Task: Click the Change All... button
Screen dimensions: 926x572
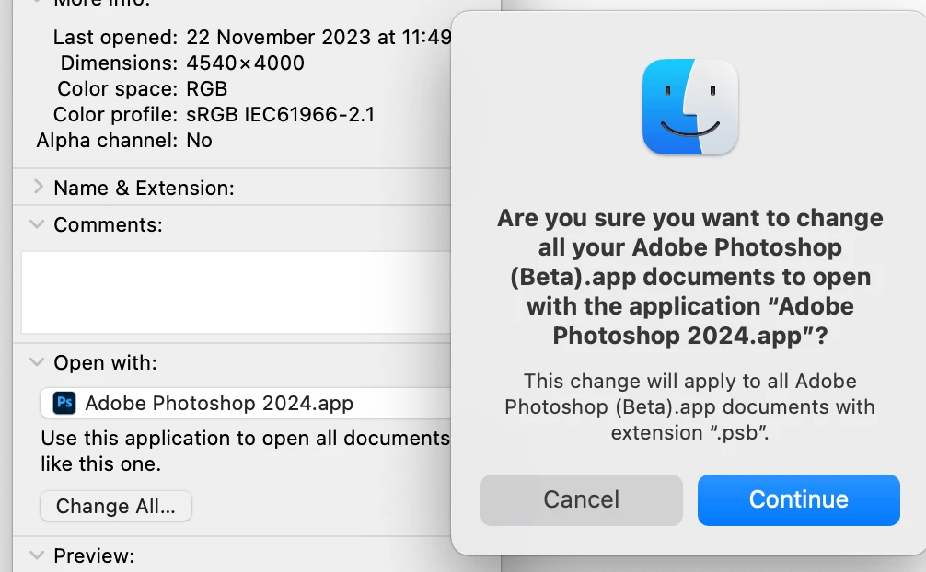Action: coord(116,506)
